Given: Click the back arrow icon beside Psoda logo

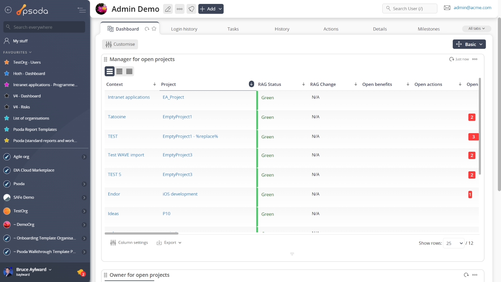Looking at the screenshot, I should (8, 10).
